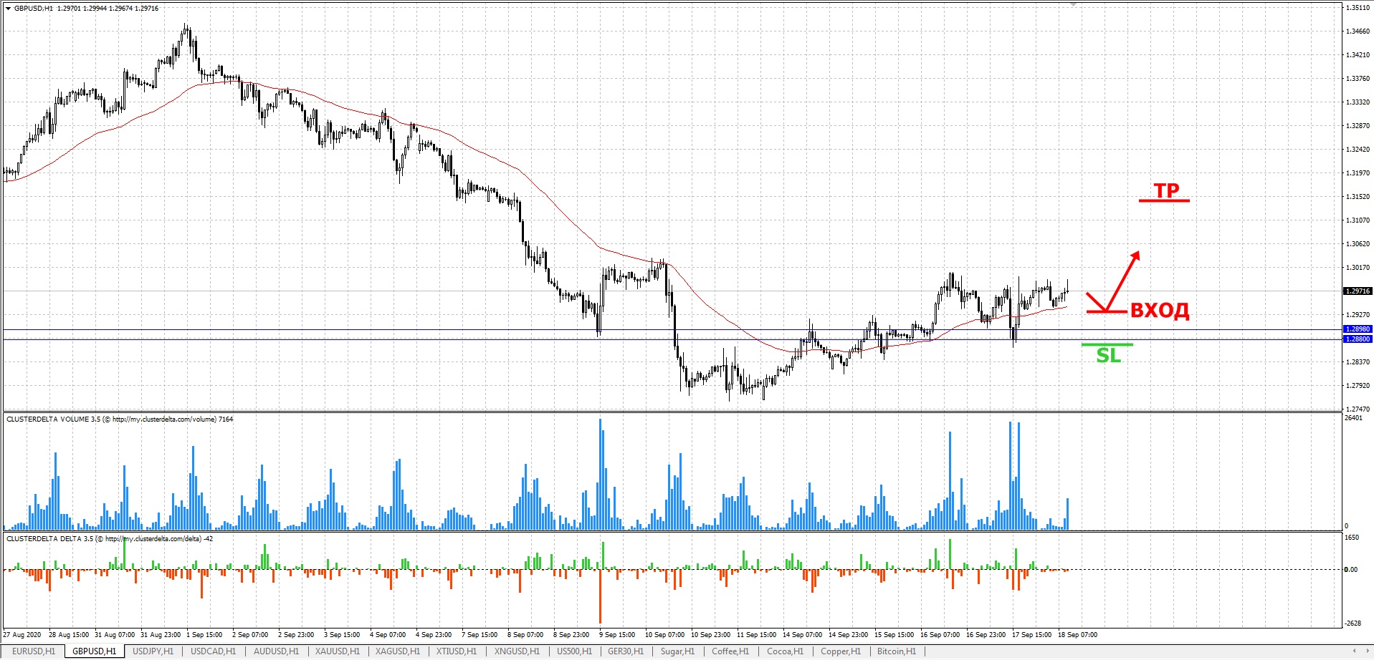Click the 14 Sep 07:00 time label
The height and width of the screenshot is (660, 1374).
(x=802, y=635)
